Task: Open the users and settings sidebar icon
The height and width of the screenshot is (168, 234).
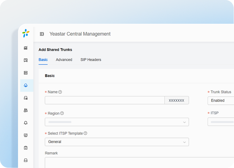Action: [26, 110]
